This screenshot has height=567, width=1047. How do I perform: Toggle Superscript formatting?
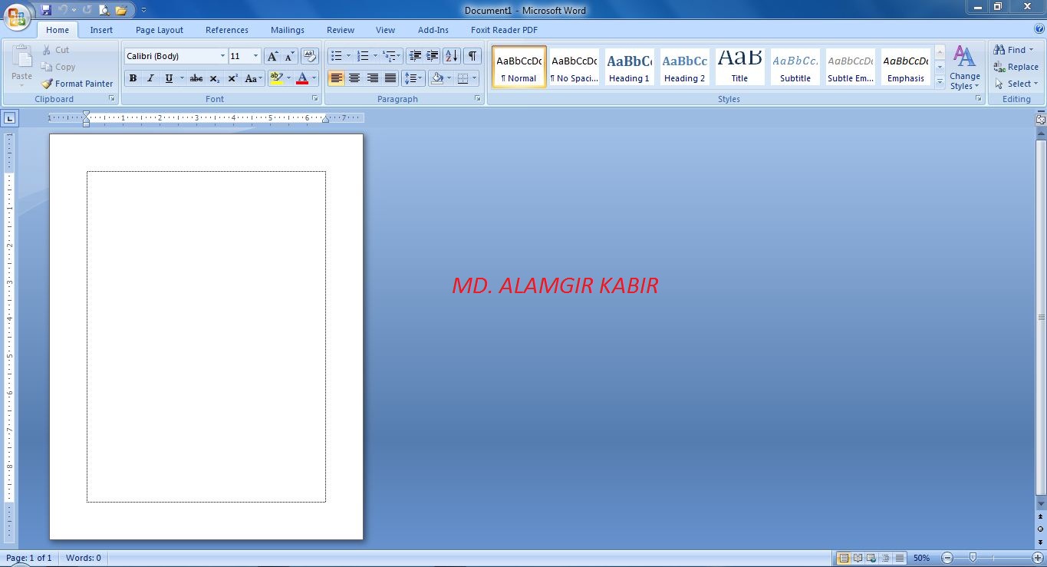[232, 78]
